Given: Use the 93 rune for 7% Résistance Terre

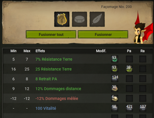Looking at the screenshot, I should tap(115, 59).
